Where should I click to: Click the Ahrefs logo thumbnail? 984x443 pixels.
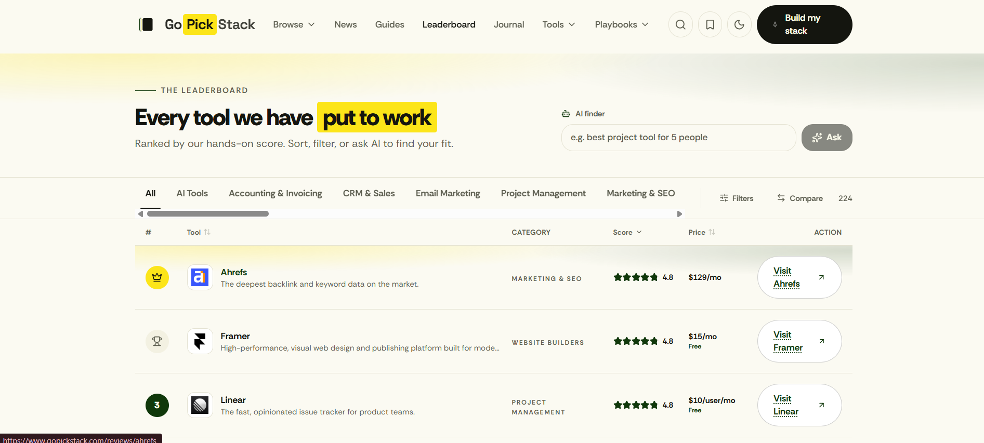200,277
